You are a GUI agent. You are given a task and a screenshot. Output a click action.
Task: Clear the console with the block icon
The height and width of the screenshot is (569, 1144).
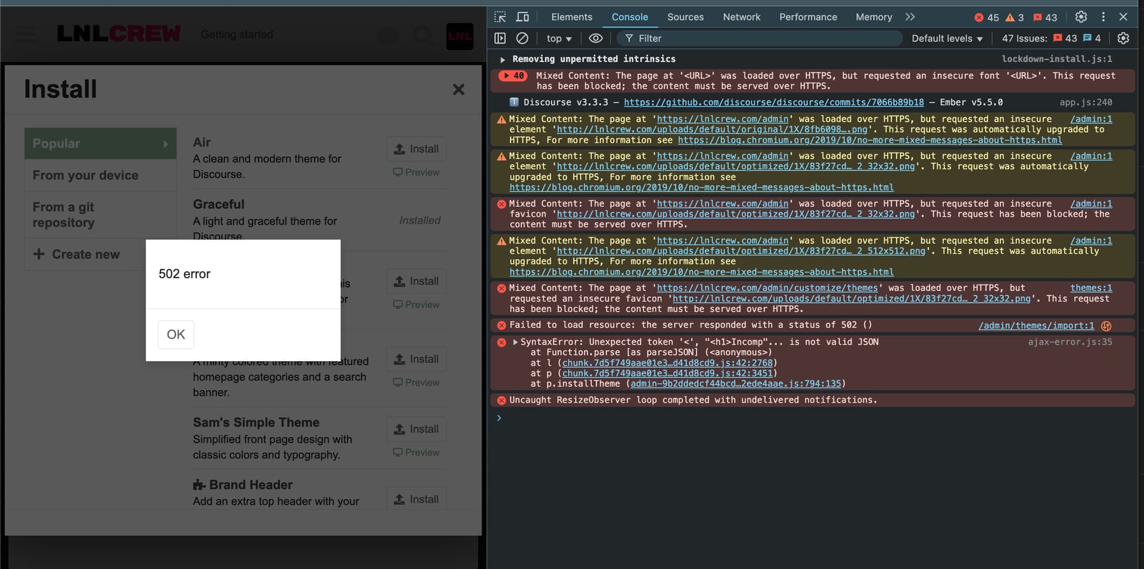tap(522, 38)
